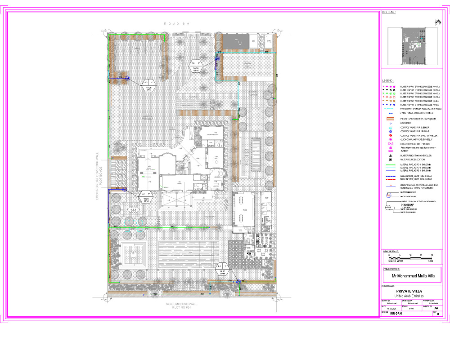Click 'Hunter spray sprinkler nozzle No.12A' text

[420, 94]
